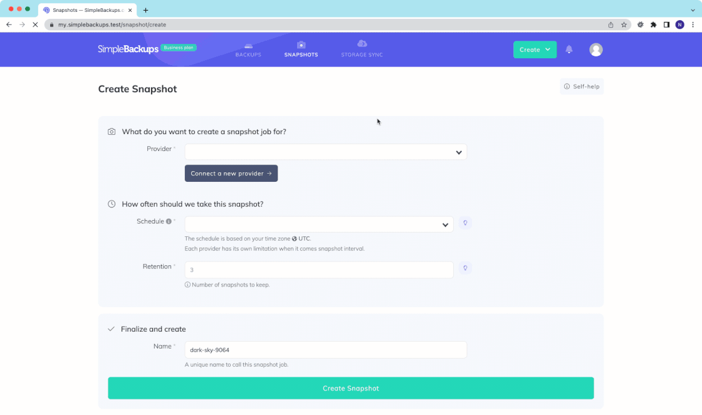Click the lightbulb hint beside Schedule
This screenshot has height=415, width=702.
(465, 223)
